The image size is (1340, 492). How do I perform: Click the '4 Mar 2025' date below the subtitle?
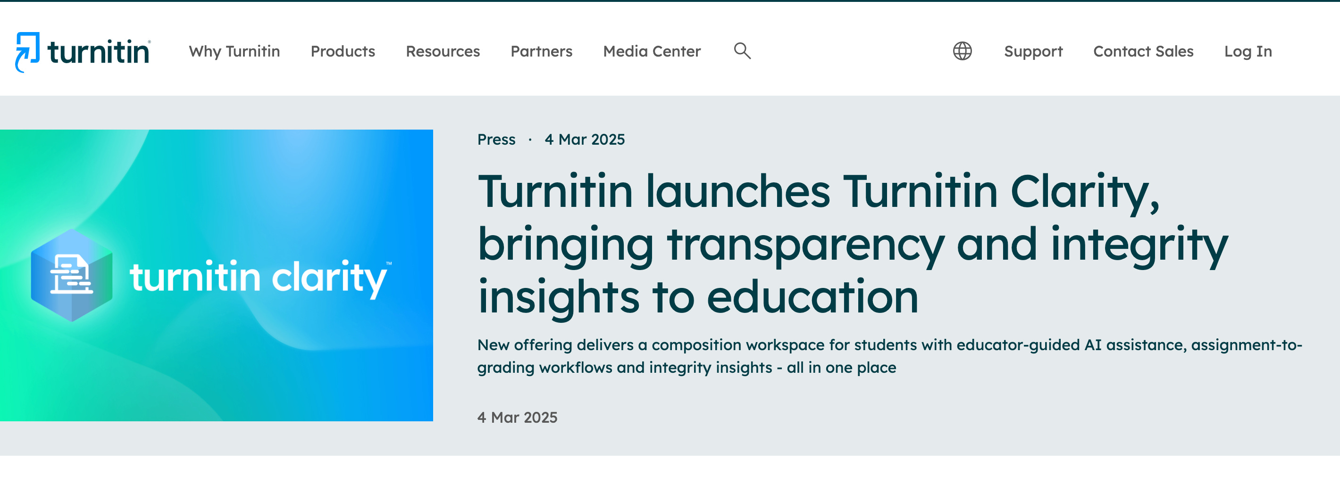click(517, 417)
